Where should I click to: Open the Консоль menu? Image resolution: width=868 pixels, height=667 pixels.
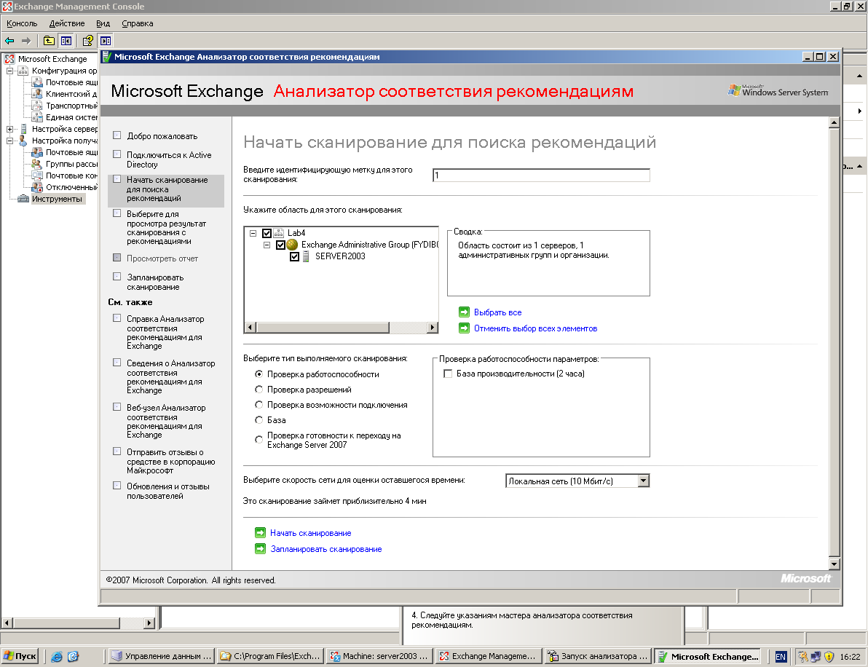[22, 23]
